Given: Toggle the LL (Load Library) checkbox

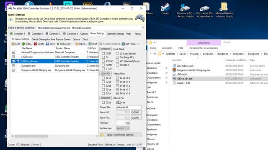Looking at the screenshot, I should [117, 54].
